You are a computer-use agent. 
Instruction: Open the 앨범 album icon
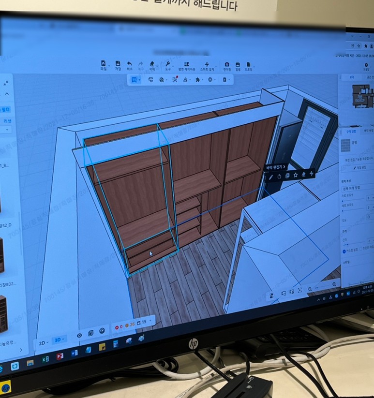coord(238,65)
